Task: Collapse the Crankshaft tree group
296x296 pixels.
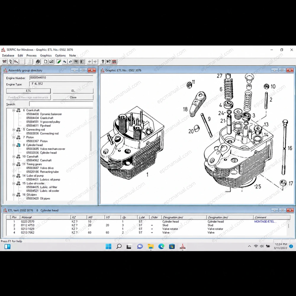Action: point(14,110)
